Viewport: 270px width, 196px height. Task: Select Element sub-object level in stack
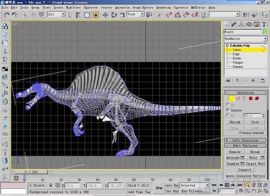click(238, 66)
